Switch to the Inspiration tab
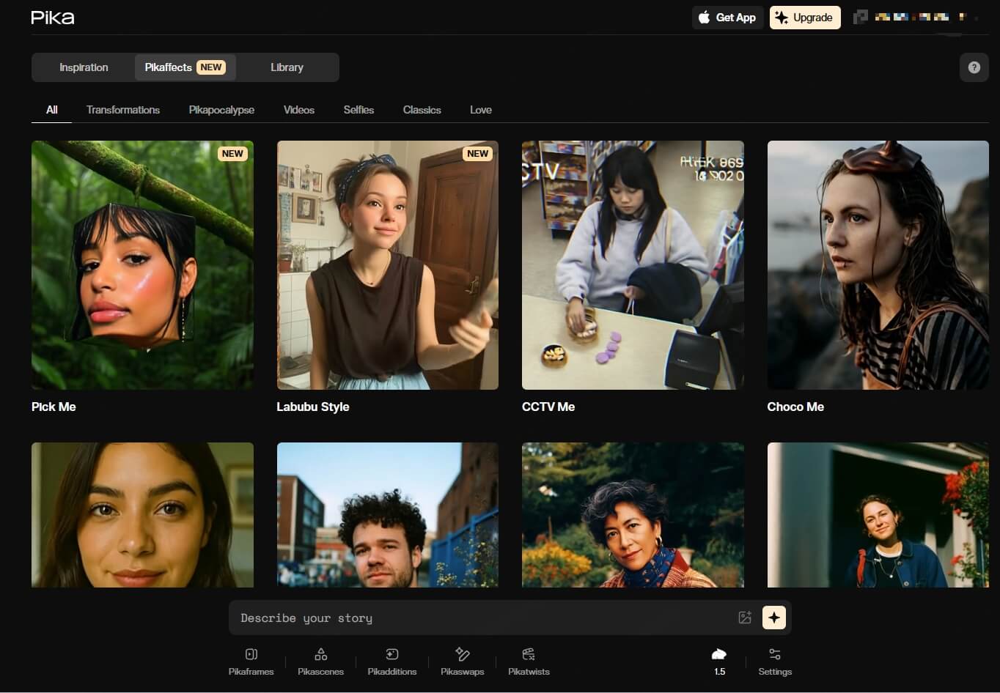 click(84, 67)
